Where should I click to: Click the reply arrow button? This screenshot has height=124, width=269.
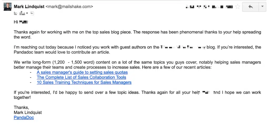250,7
